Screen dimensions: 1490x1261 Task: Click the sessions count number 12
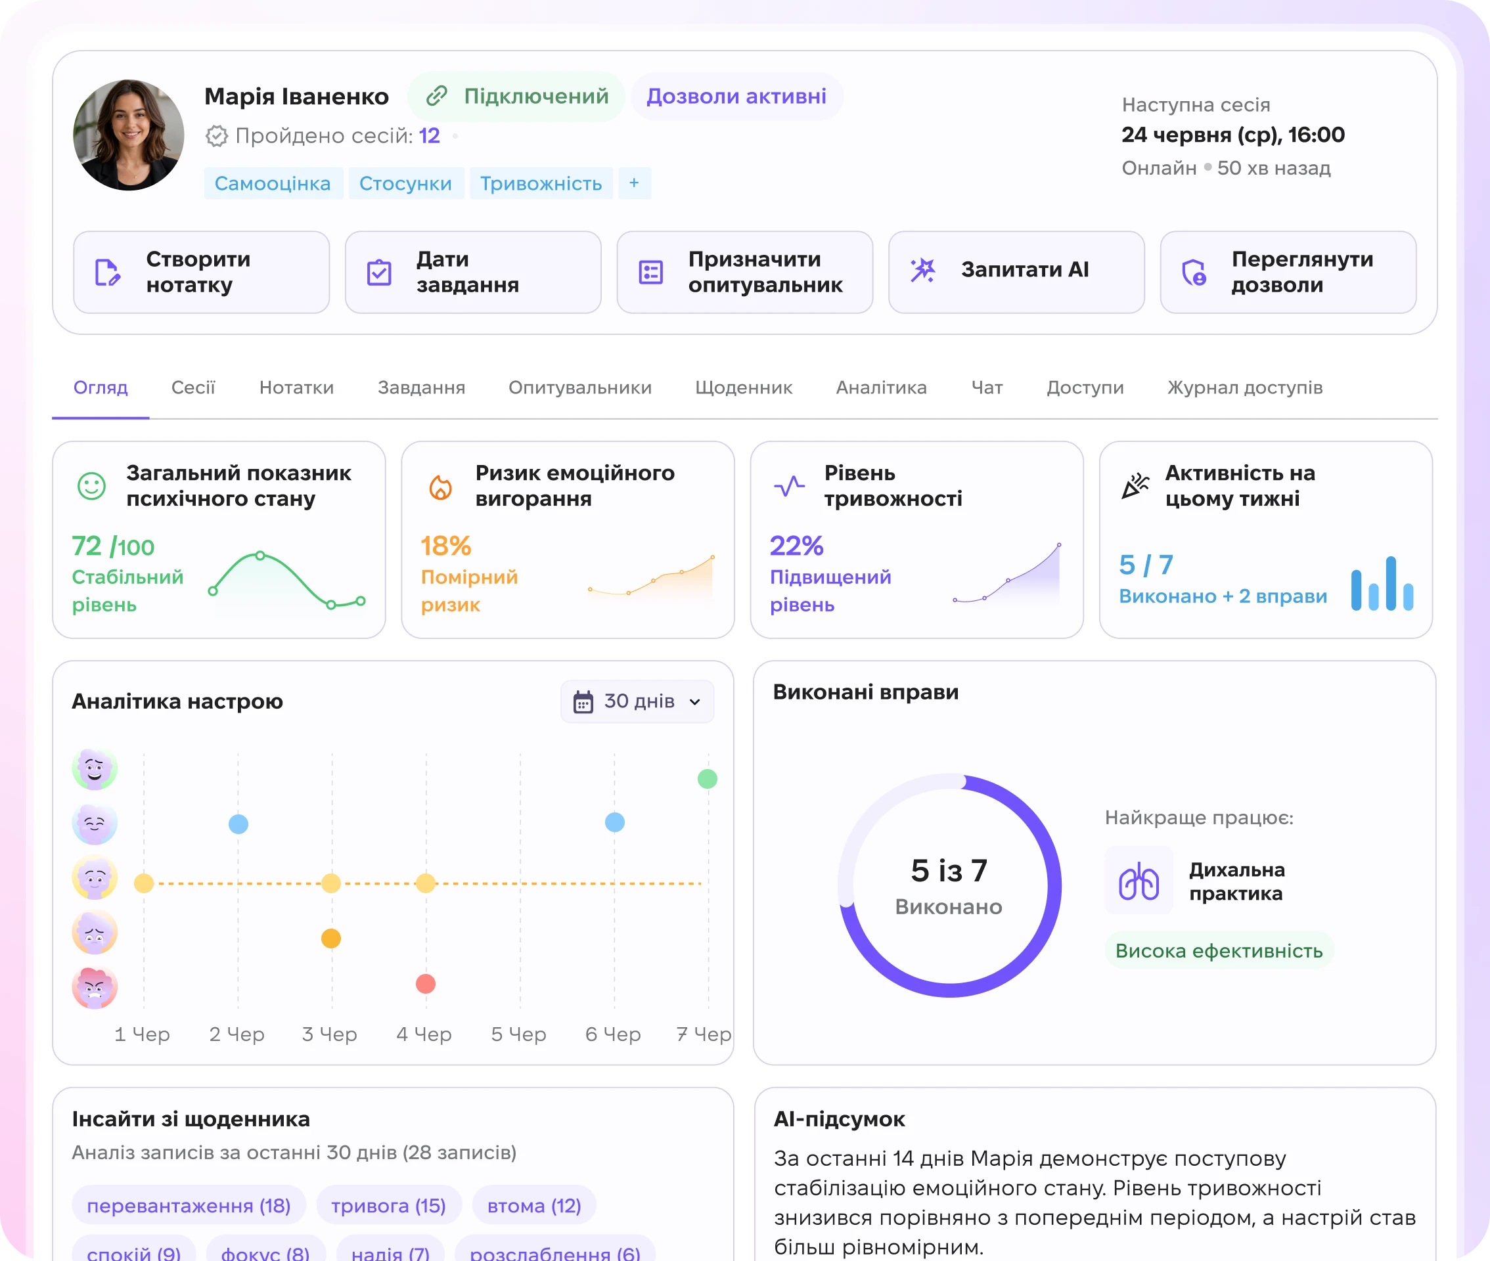[x=429, y=136]
